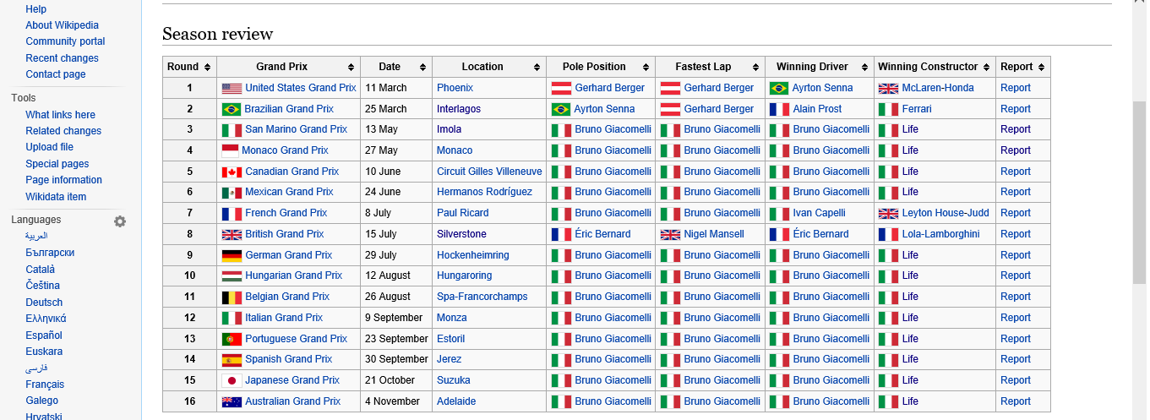Open the Contact page sidebar link
The image size is (1150, 420).
(x=56, y=74)
